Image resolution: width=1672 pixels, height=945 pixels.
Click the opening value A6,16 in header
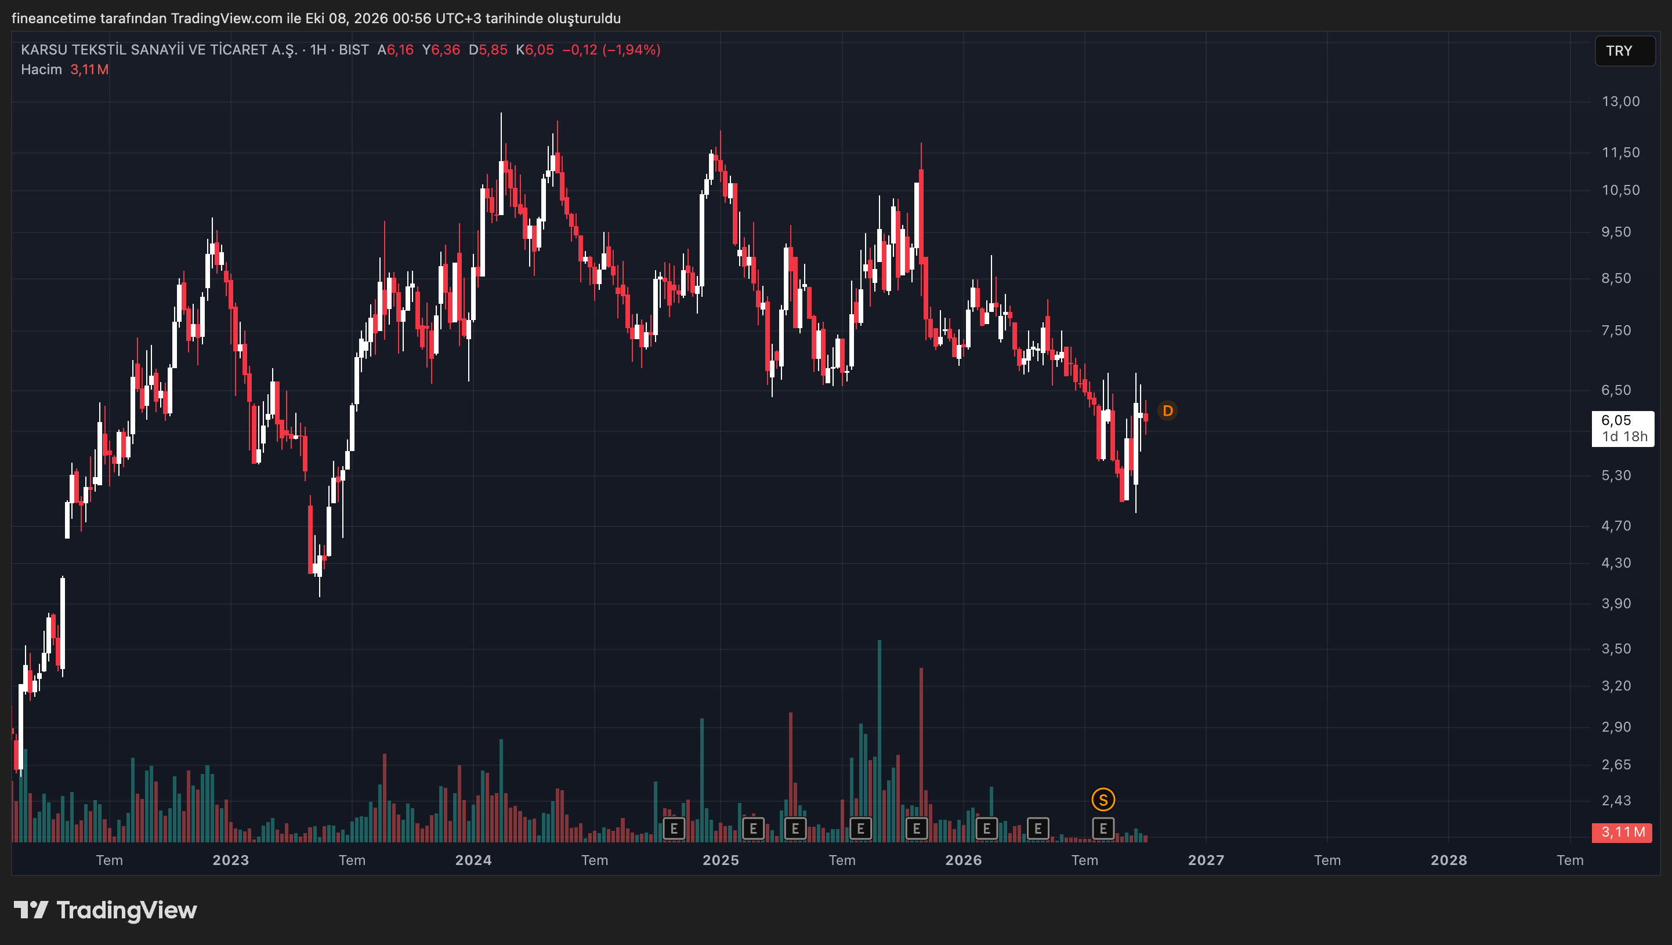click(396, 50)
